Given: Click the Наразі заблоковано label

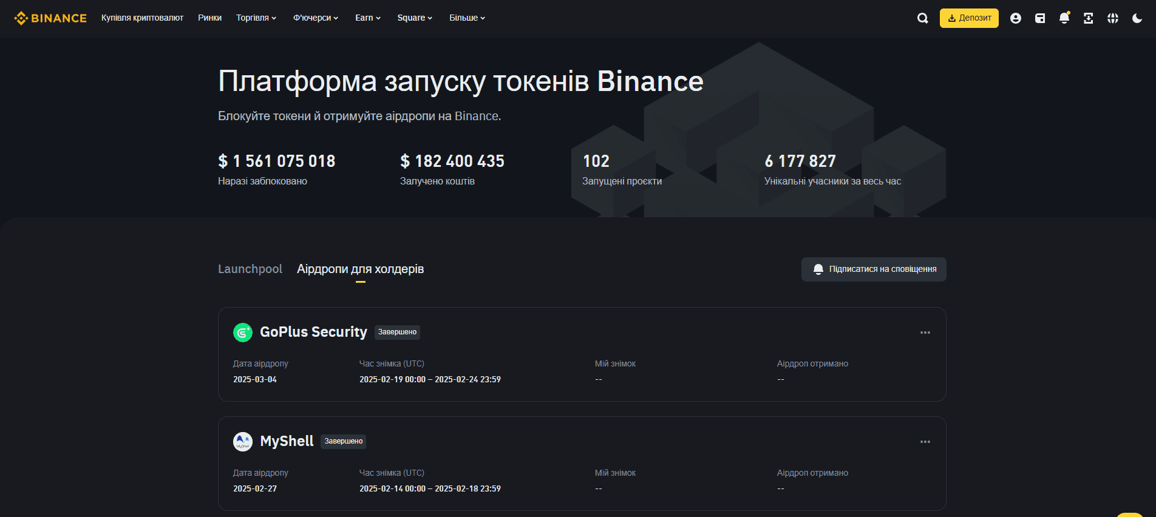Looking at the screenshot, I should 262,181.
